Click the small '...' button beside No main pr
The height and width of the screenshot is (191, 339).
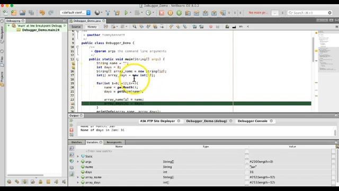(x=274, y=13)
